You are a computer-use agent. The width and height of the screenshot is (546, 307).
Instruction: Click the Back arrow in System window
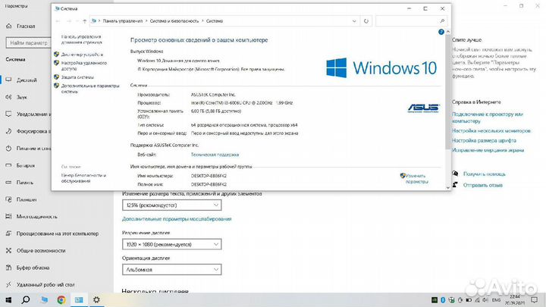pos(58,21)
